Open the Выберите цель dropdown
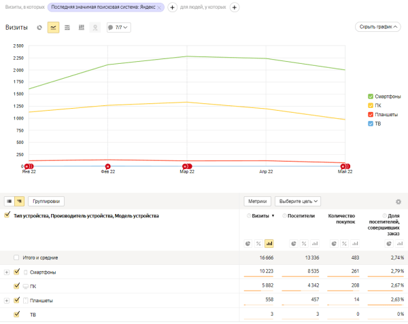408x324 pixels. (297, 201)
